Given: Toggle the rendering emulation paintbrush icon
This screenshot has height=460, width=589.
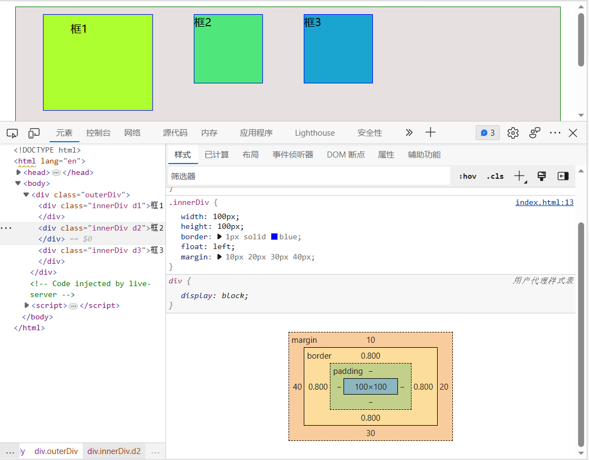Looking at the screenshot, I should [x=541, y=176].
